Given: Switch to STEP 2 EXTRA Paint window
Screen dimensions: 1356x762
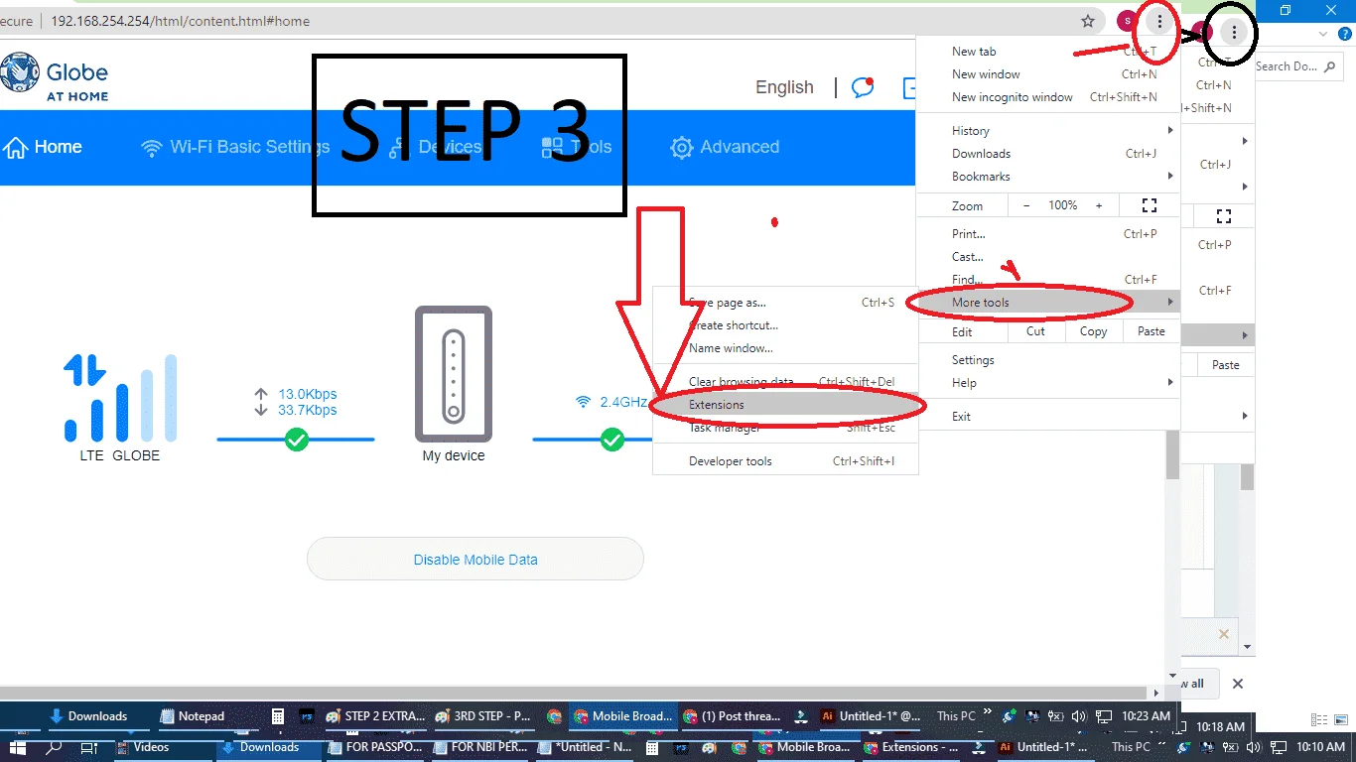Looking at the screenshot, I should click(x=375, y=716).
